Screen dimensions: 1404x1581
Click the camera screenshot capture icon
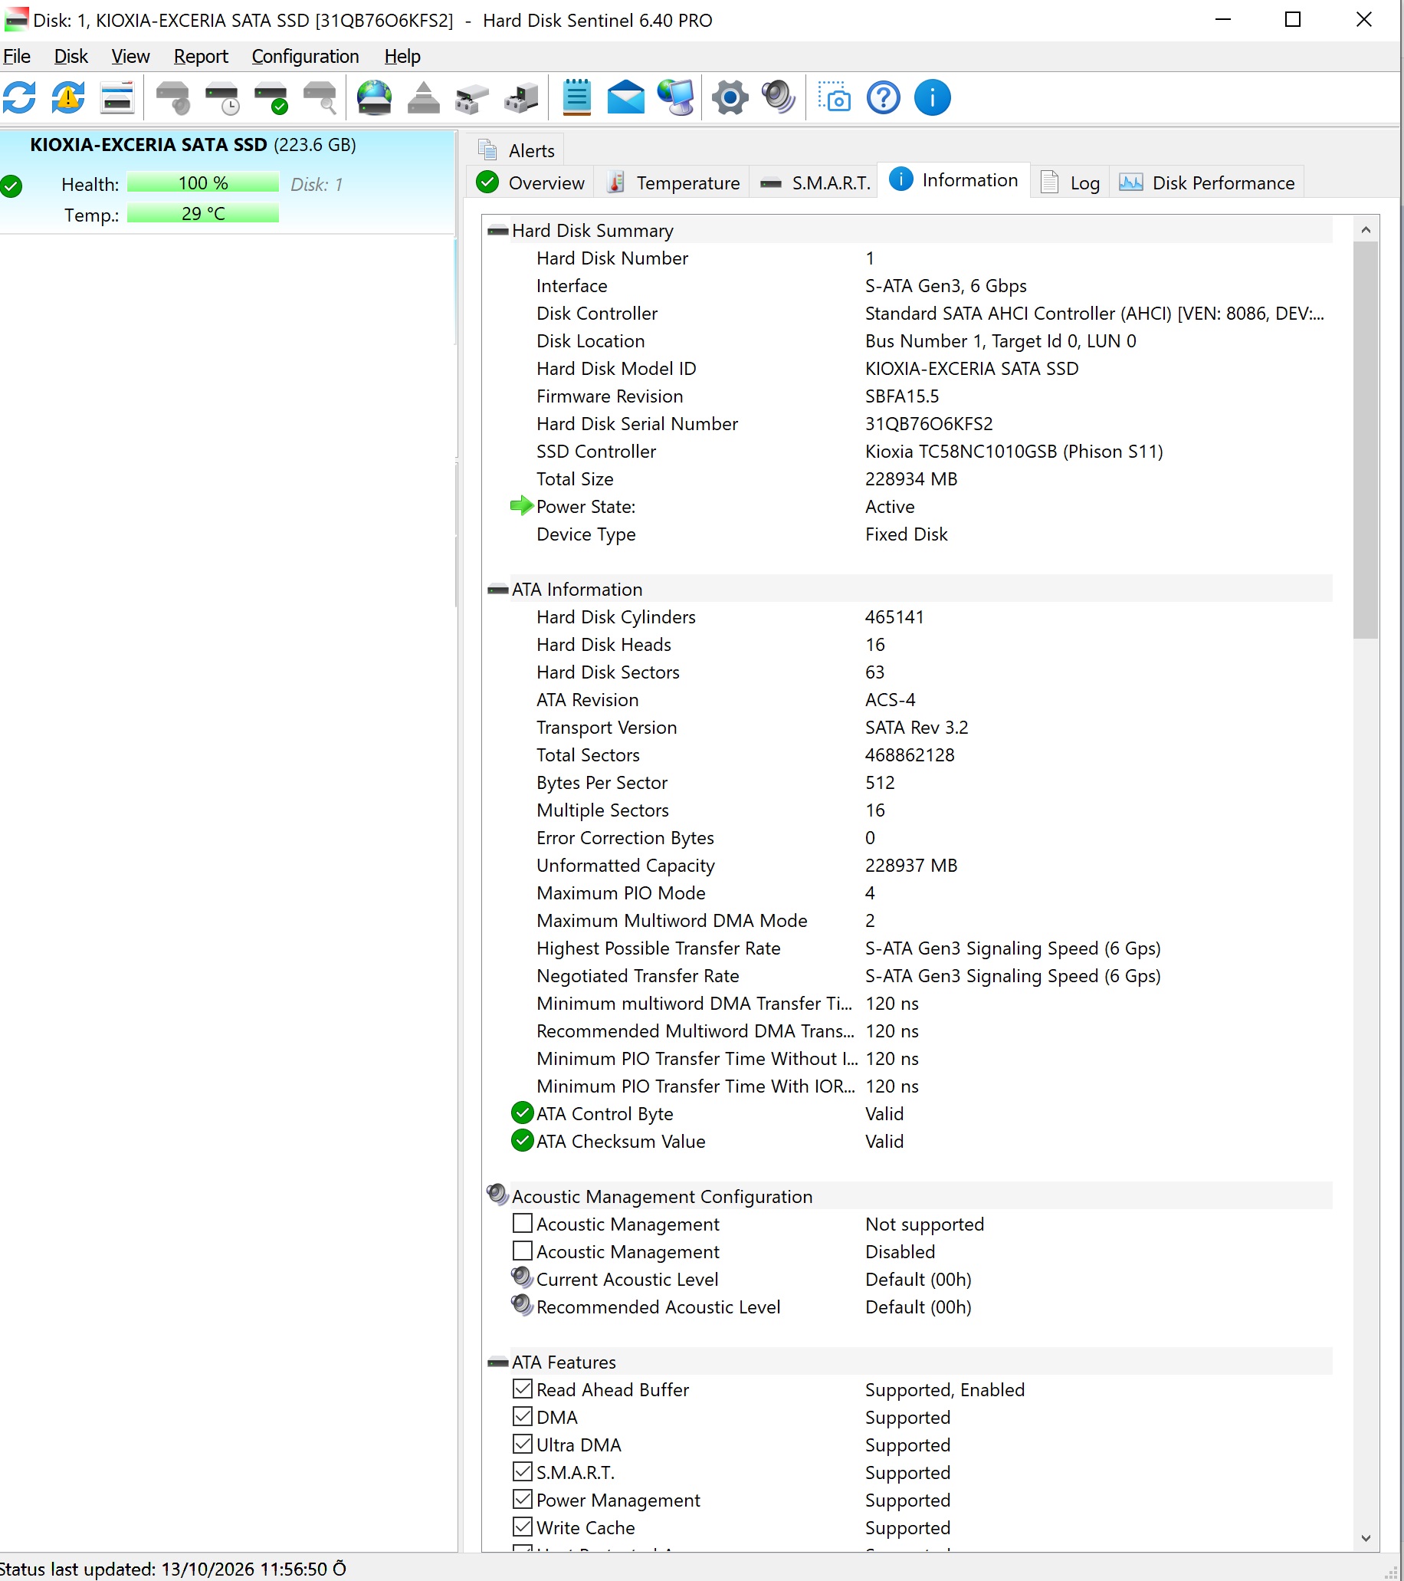[835, 98]
